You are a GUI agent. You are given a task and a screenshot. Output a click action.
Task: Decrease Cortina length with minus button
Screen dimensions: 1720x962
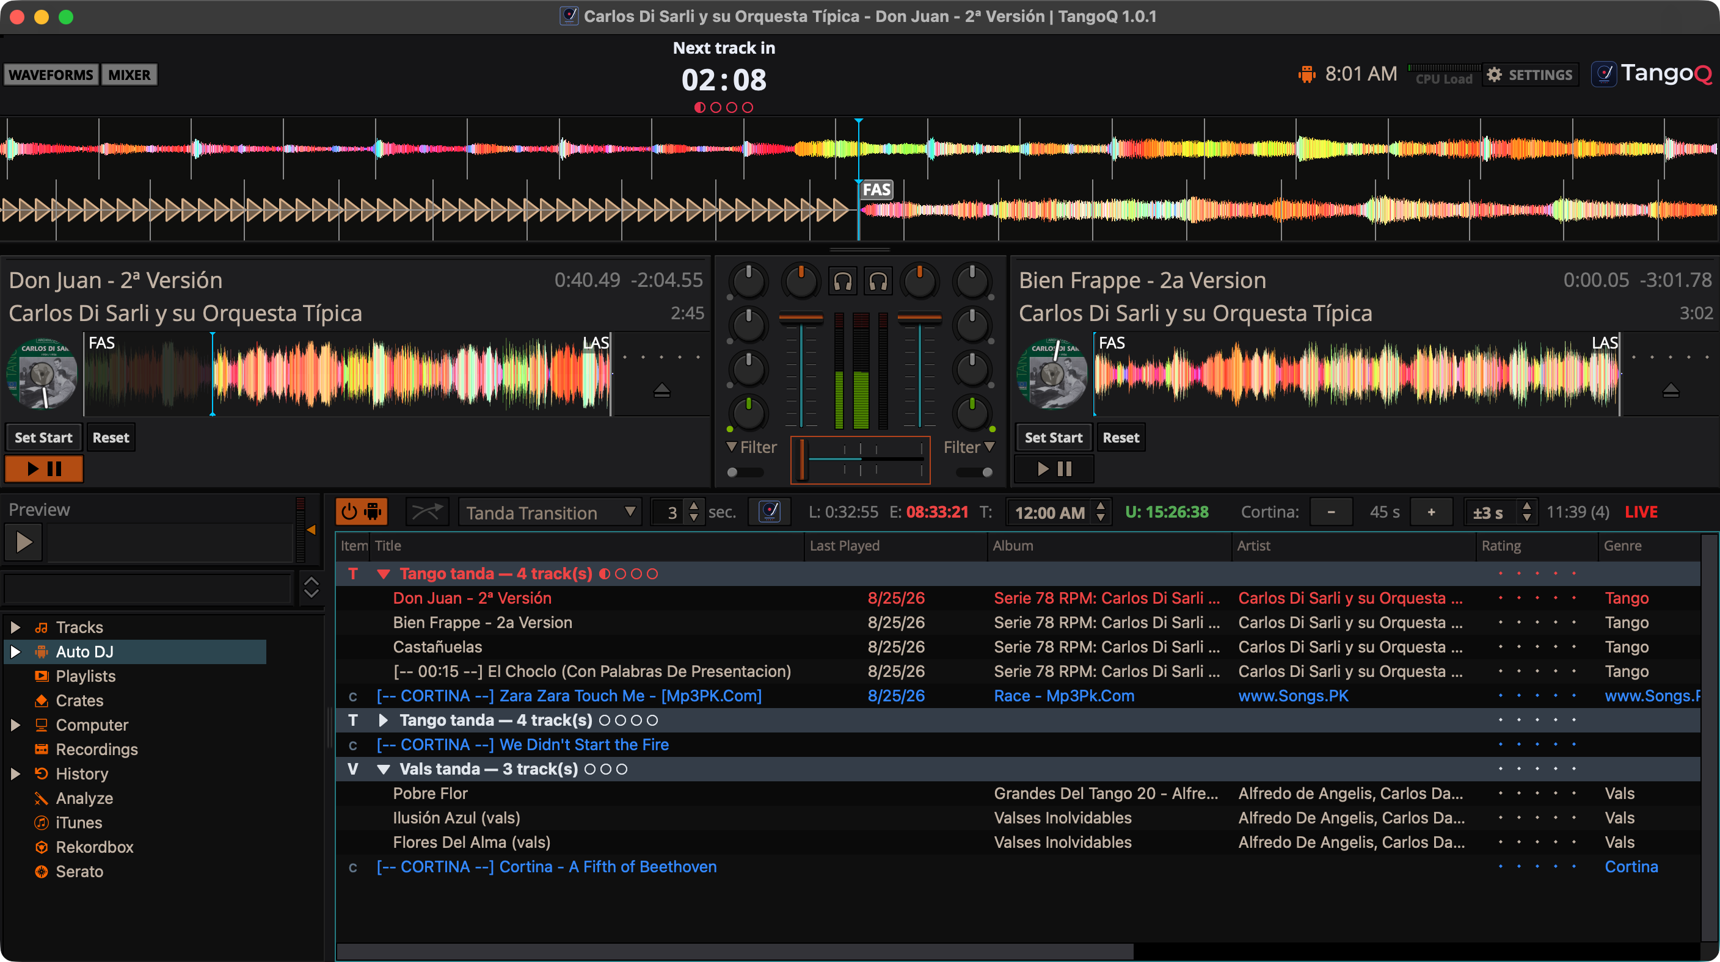point(1331,512)
